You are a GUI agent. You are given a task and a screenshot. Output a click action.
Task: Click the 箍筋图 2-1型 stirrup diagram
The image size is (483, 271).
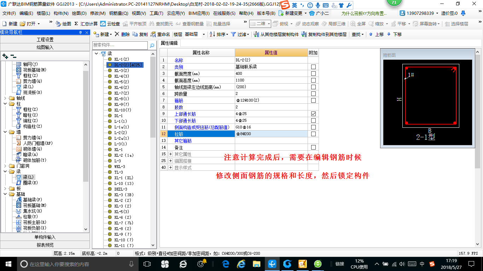pos(428,102)
